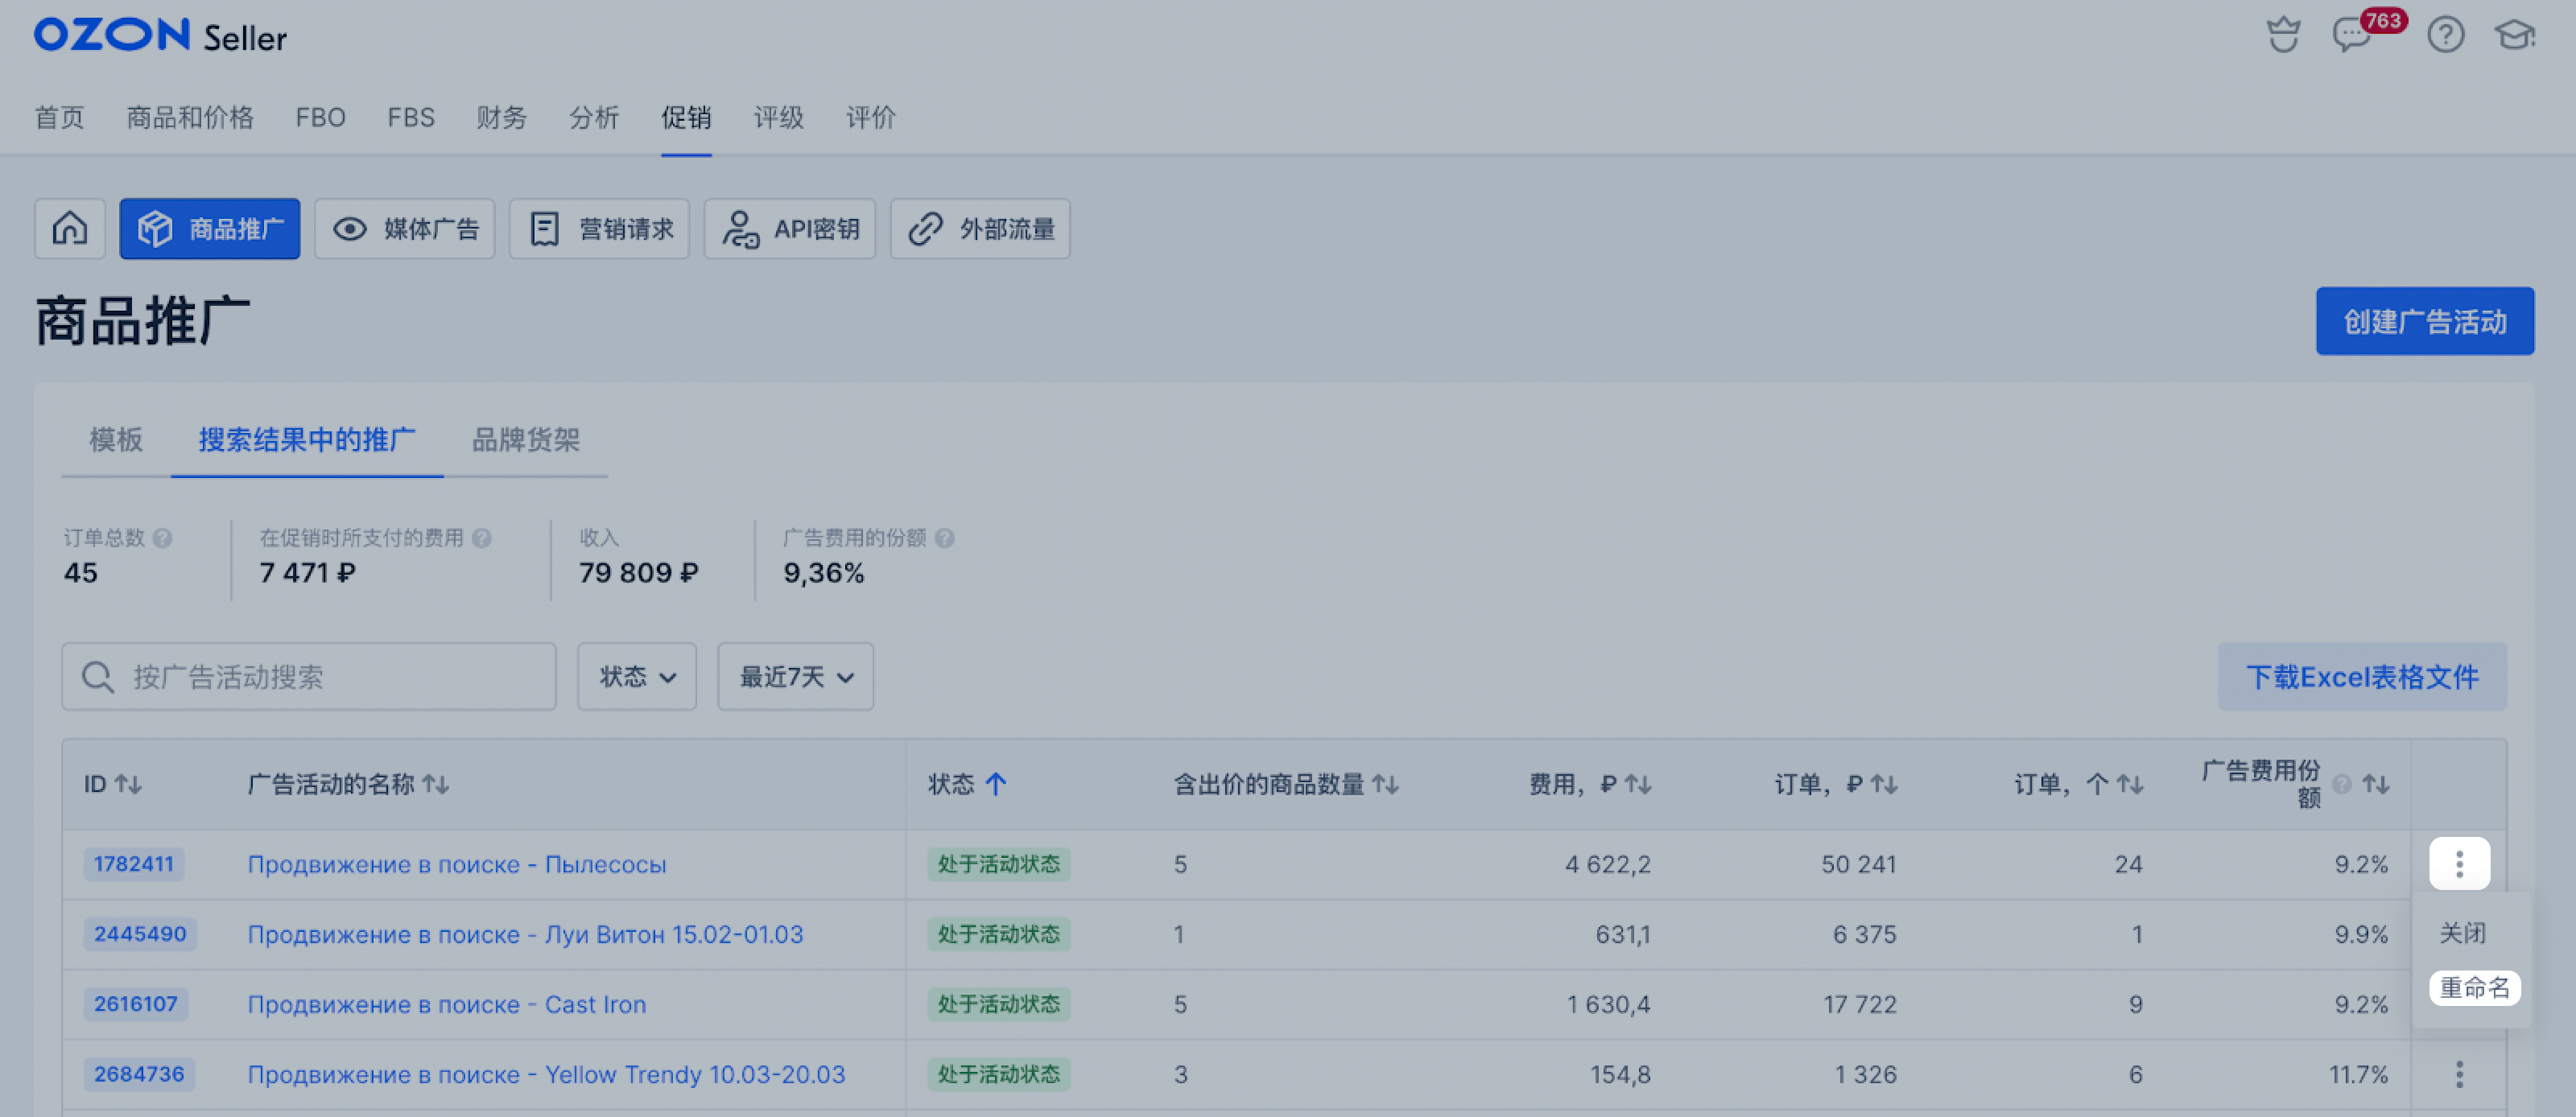Sort by 状态 column arrow
This screenshot has width=2576, height=1117.
click(995, 784)
